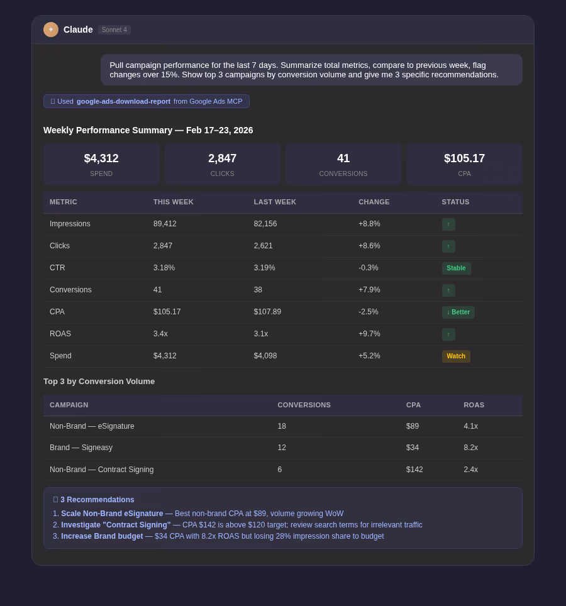Select the $105.17 CPA summary card
The image size is (566, 606).
(x=464, y=164)
